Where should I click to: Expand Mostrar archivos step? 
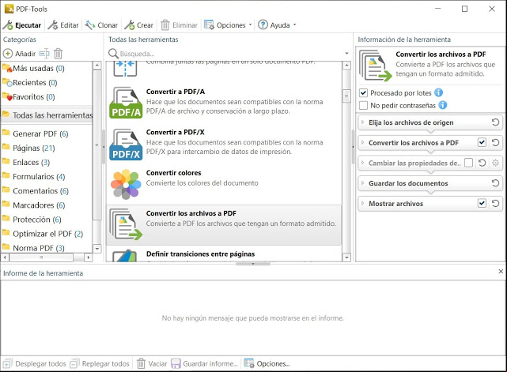[x=362, y=204]
